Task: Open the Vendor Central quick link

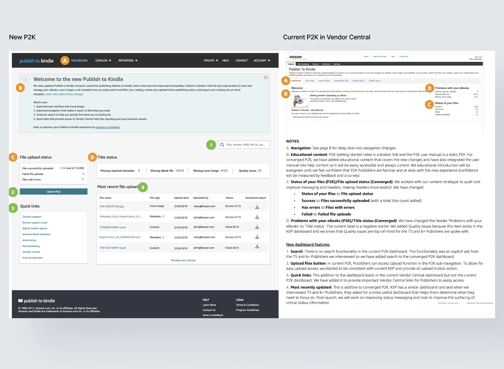Action: [31, 252]
